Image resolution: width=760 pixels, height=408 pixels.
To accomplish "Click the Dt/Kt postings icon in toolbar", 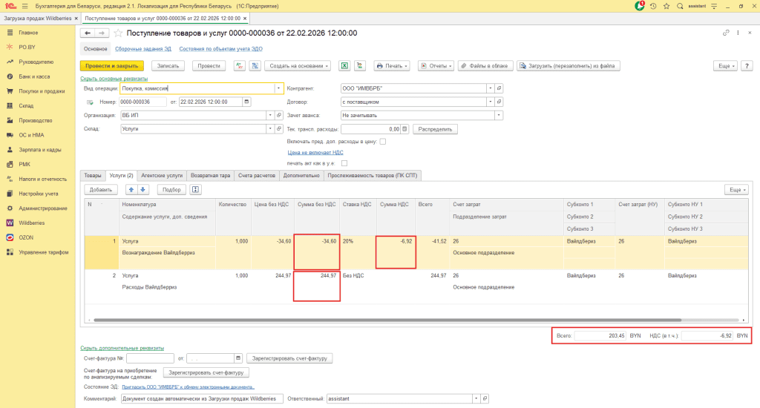I will (x=240, y=65).
